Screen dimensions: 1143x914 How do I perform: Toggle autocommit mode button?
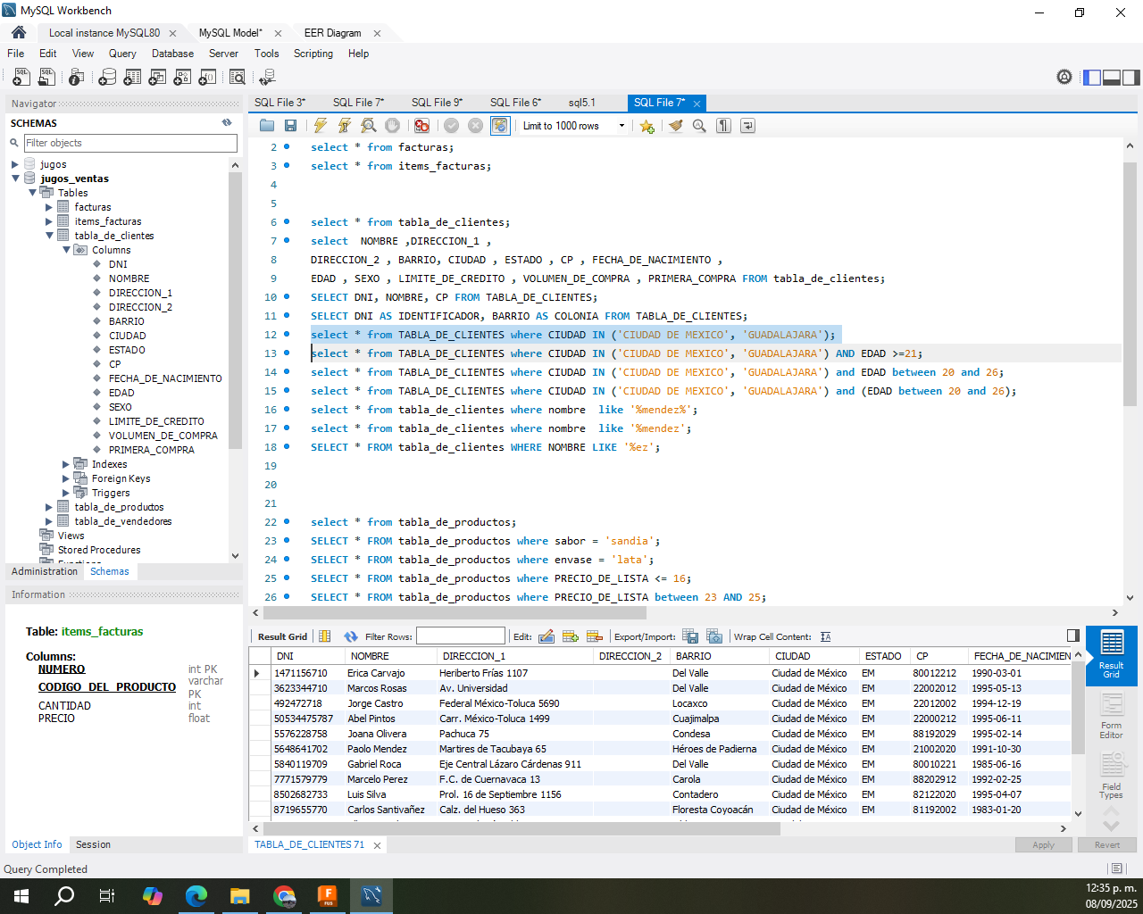500,126
